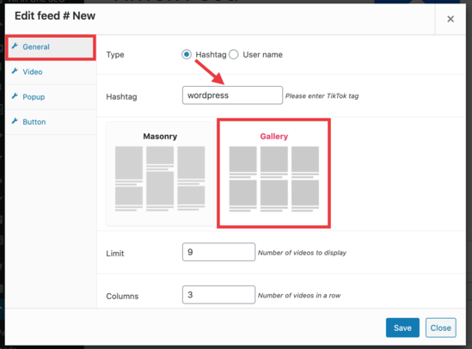This screenshot has height=349, width=472.
Task: Click the Save button
Action: click(x=402, y=328)
